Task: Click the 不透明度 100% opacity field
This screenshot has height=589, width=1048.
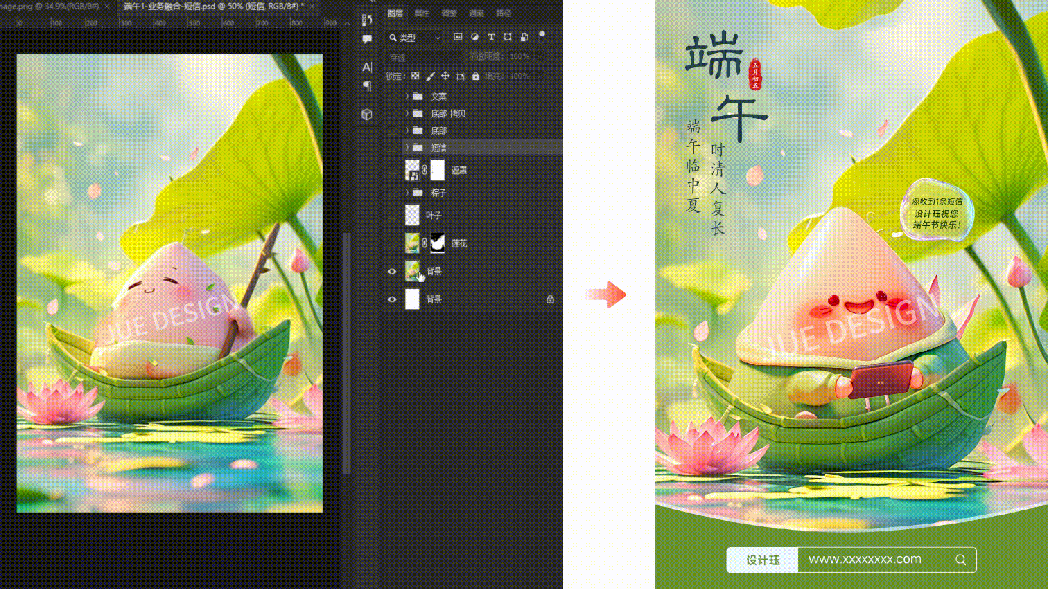Action: [x=520, y=56]
